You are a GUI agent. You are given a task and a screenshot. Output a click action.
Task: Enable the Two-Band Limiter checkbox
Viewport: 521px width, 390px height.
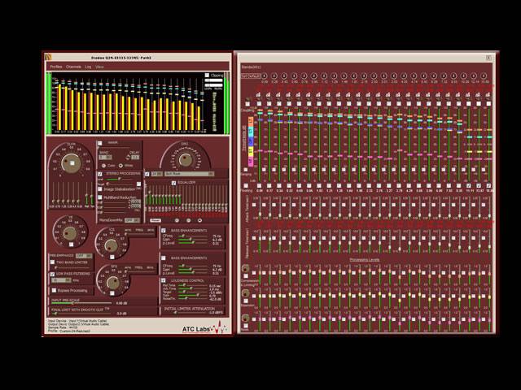pyautogui.click(x=52, y=262)
